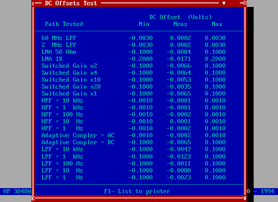Click measured value -0.0023 for LPF = 1 Hz

tap(179, 177)
